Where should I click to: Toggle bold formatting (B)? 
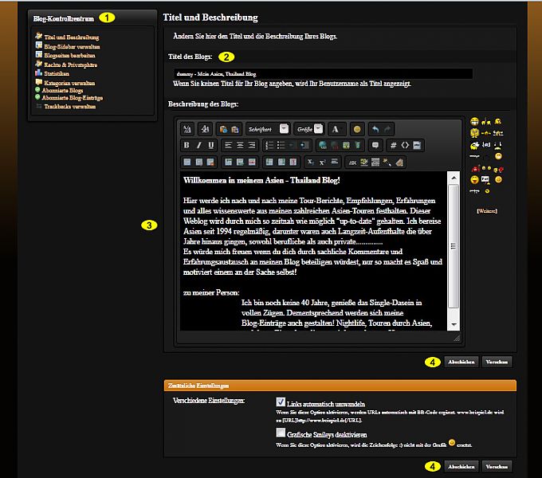tap(187, 146)
